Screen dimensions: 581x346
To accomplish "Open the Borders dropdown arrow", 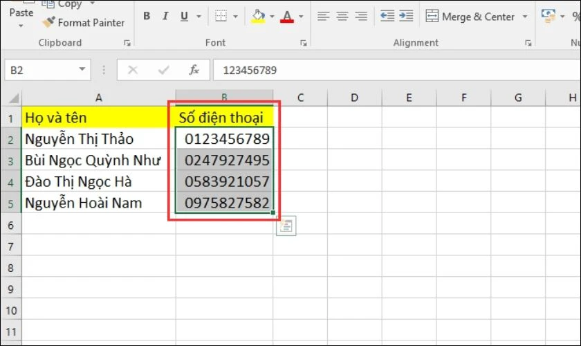I will (x=235, y=17).
